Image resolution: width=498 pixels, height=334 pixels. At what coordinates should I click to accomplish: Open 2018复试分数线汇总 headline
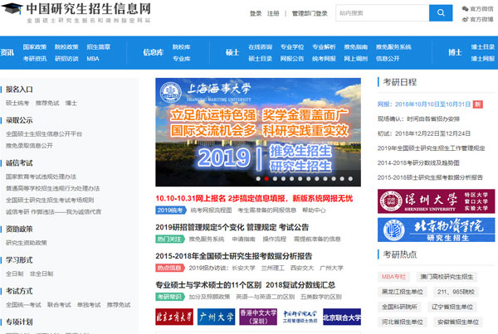(x=300, y=285)
